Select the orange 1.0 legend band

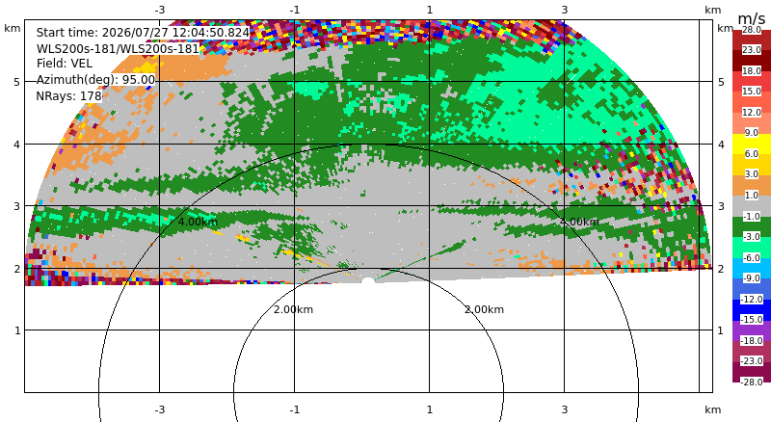pos(752,185)
